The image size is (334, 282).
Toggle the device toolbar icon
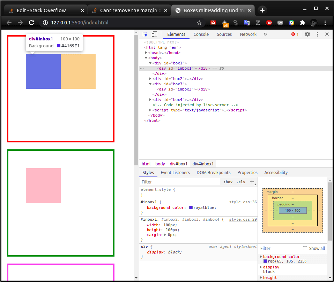pyautogui.click(x=154, y=34)
